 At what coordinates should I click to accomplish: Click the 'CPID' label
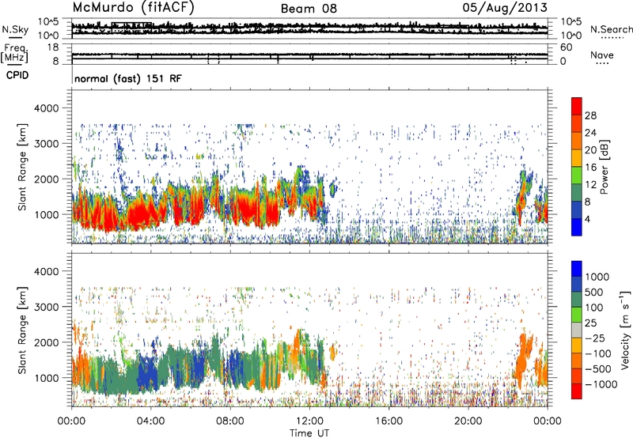click(17, 75)
